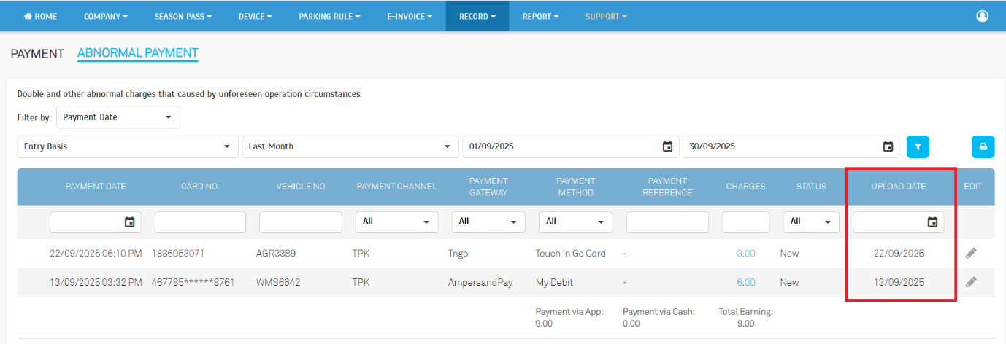
Task: Click the blue filter funnel button
Action: [918, 146]
